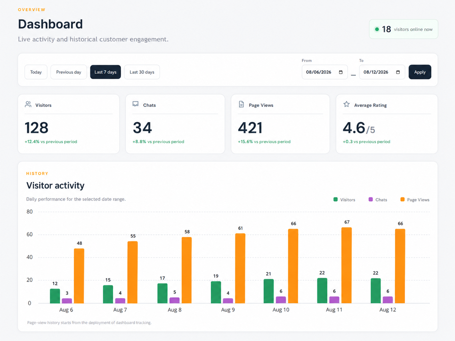Select the Today range filter

click(x=36, y=72)
